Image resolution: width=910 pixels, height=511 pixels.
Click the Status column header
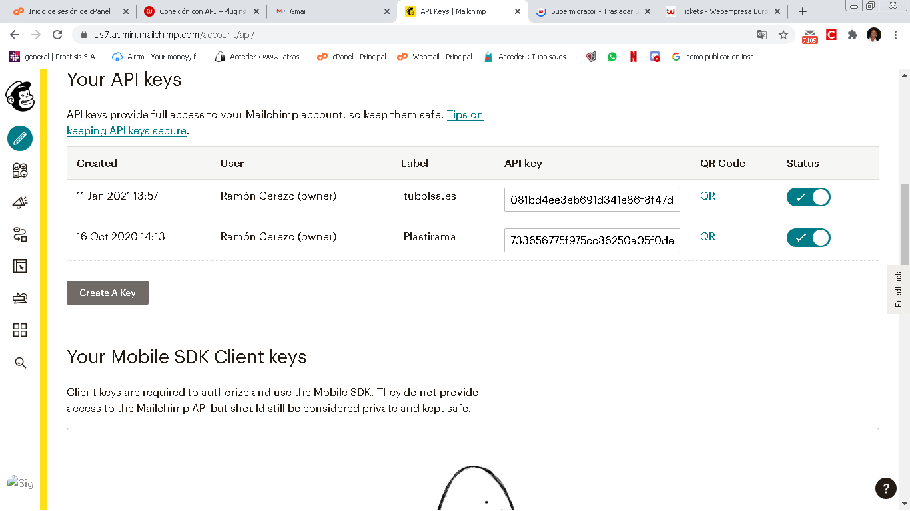[803, 163]
